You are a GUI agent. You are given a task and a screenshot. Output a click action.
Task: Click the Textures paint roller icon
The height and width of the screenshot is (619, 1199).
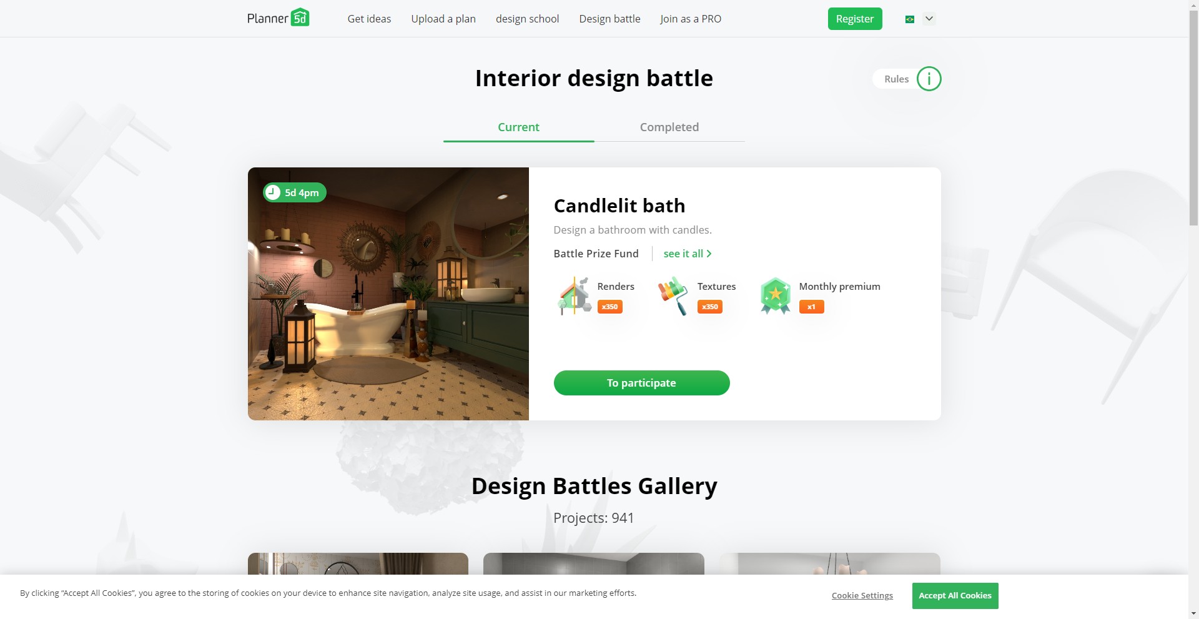coord(673,296)
